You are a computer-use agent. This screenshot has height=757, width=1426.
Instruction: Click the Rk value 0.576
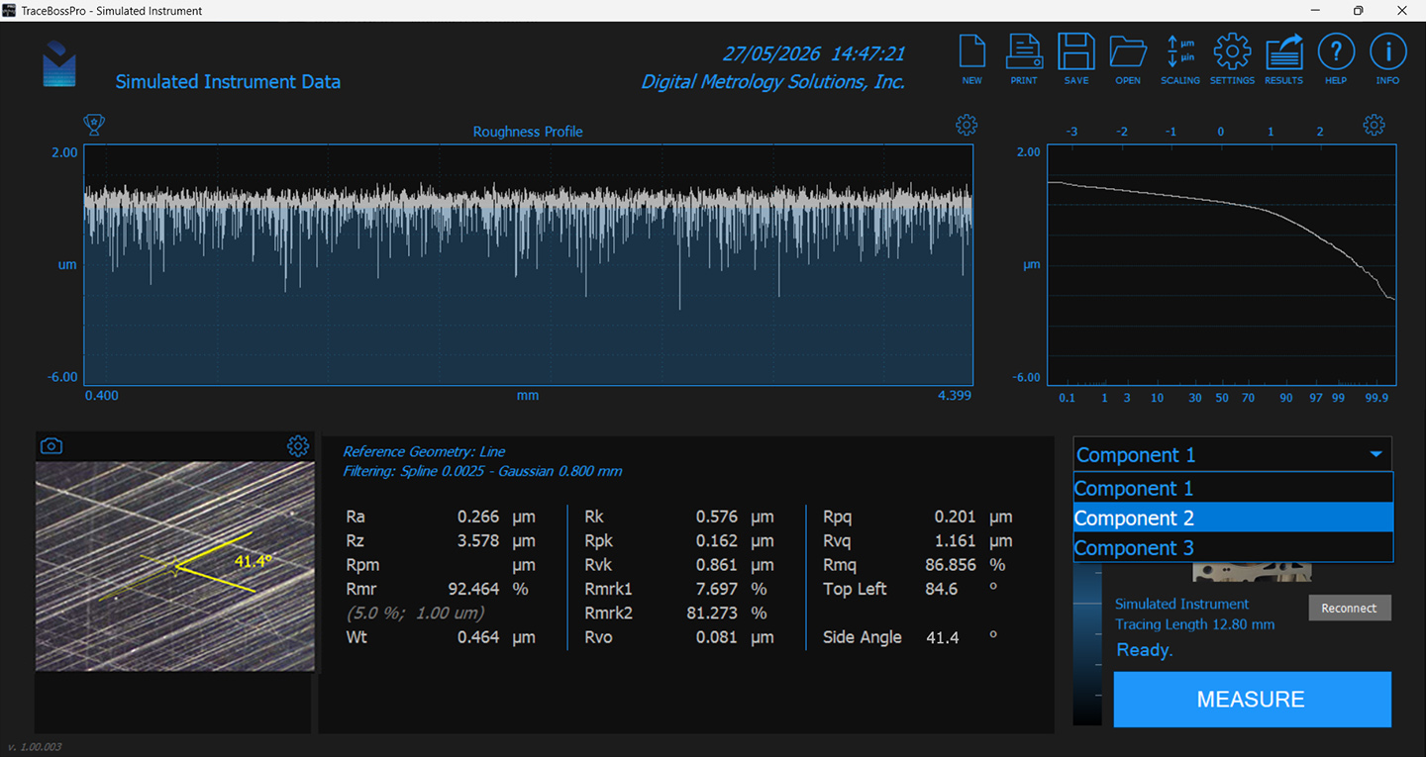(x=717, y=517)
